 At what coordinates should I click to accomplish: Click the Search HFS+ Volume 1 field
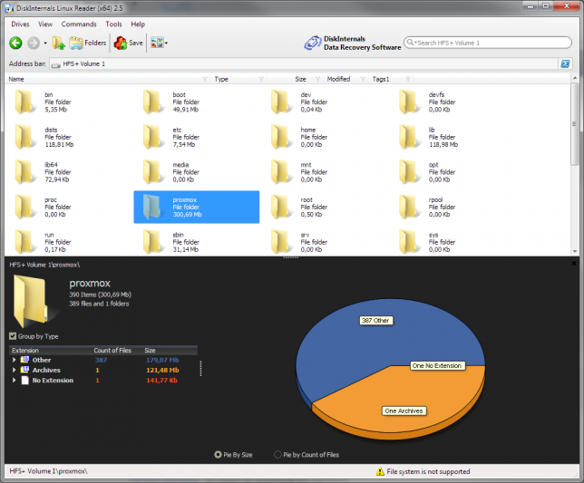488,43
